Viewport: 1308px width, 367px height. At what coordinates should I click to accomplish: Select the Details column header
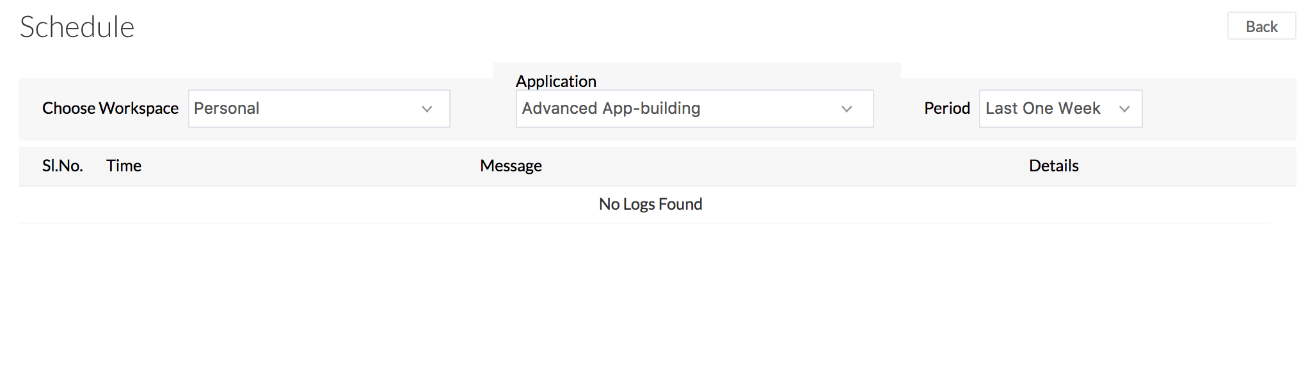1053,166
